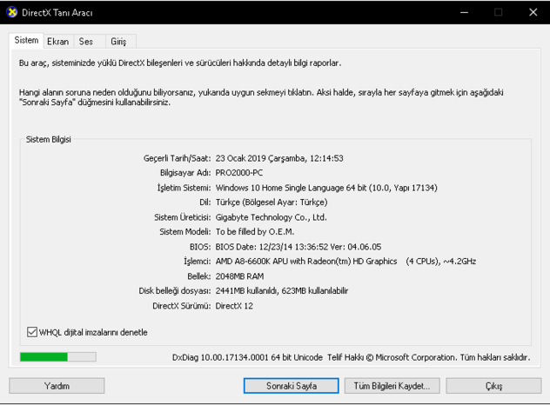Screen dimensions: 550x405
Task: Click the Sistem Bilgisi group title
Action: (x=49, y=139)
